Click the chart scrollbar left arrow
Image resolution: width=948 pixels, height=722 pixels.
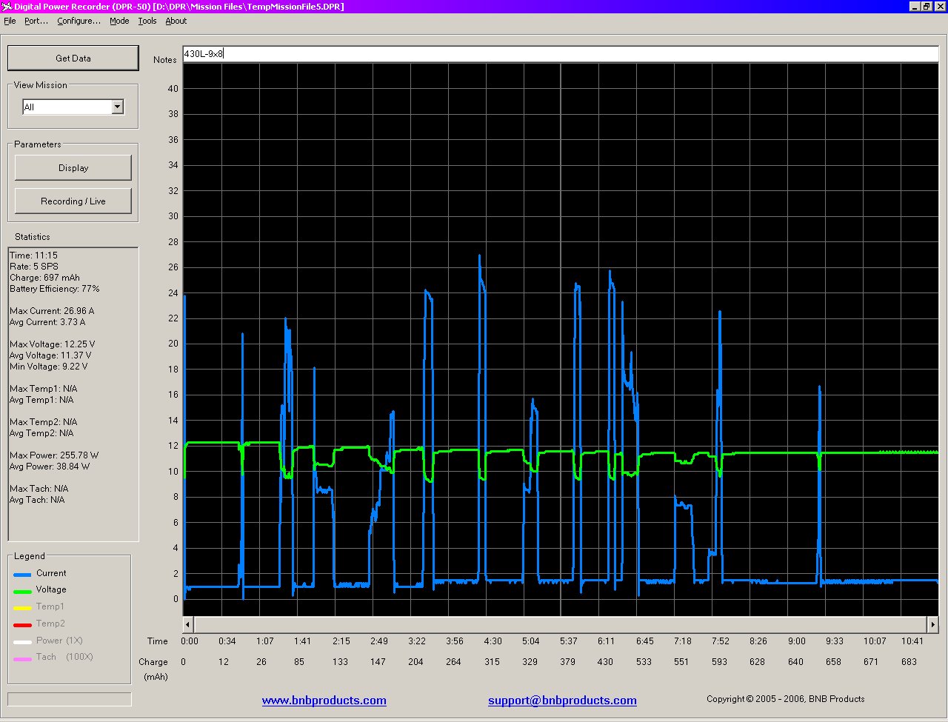coord(188,625)
